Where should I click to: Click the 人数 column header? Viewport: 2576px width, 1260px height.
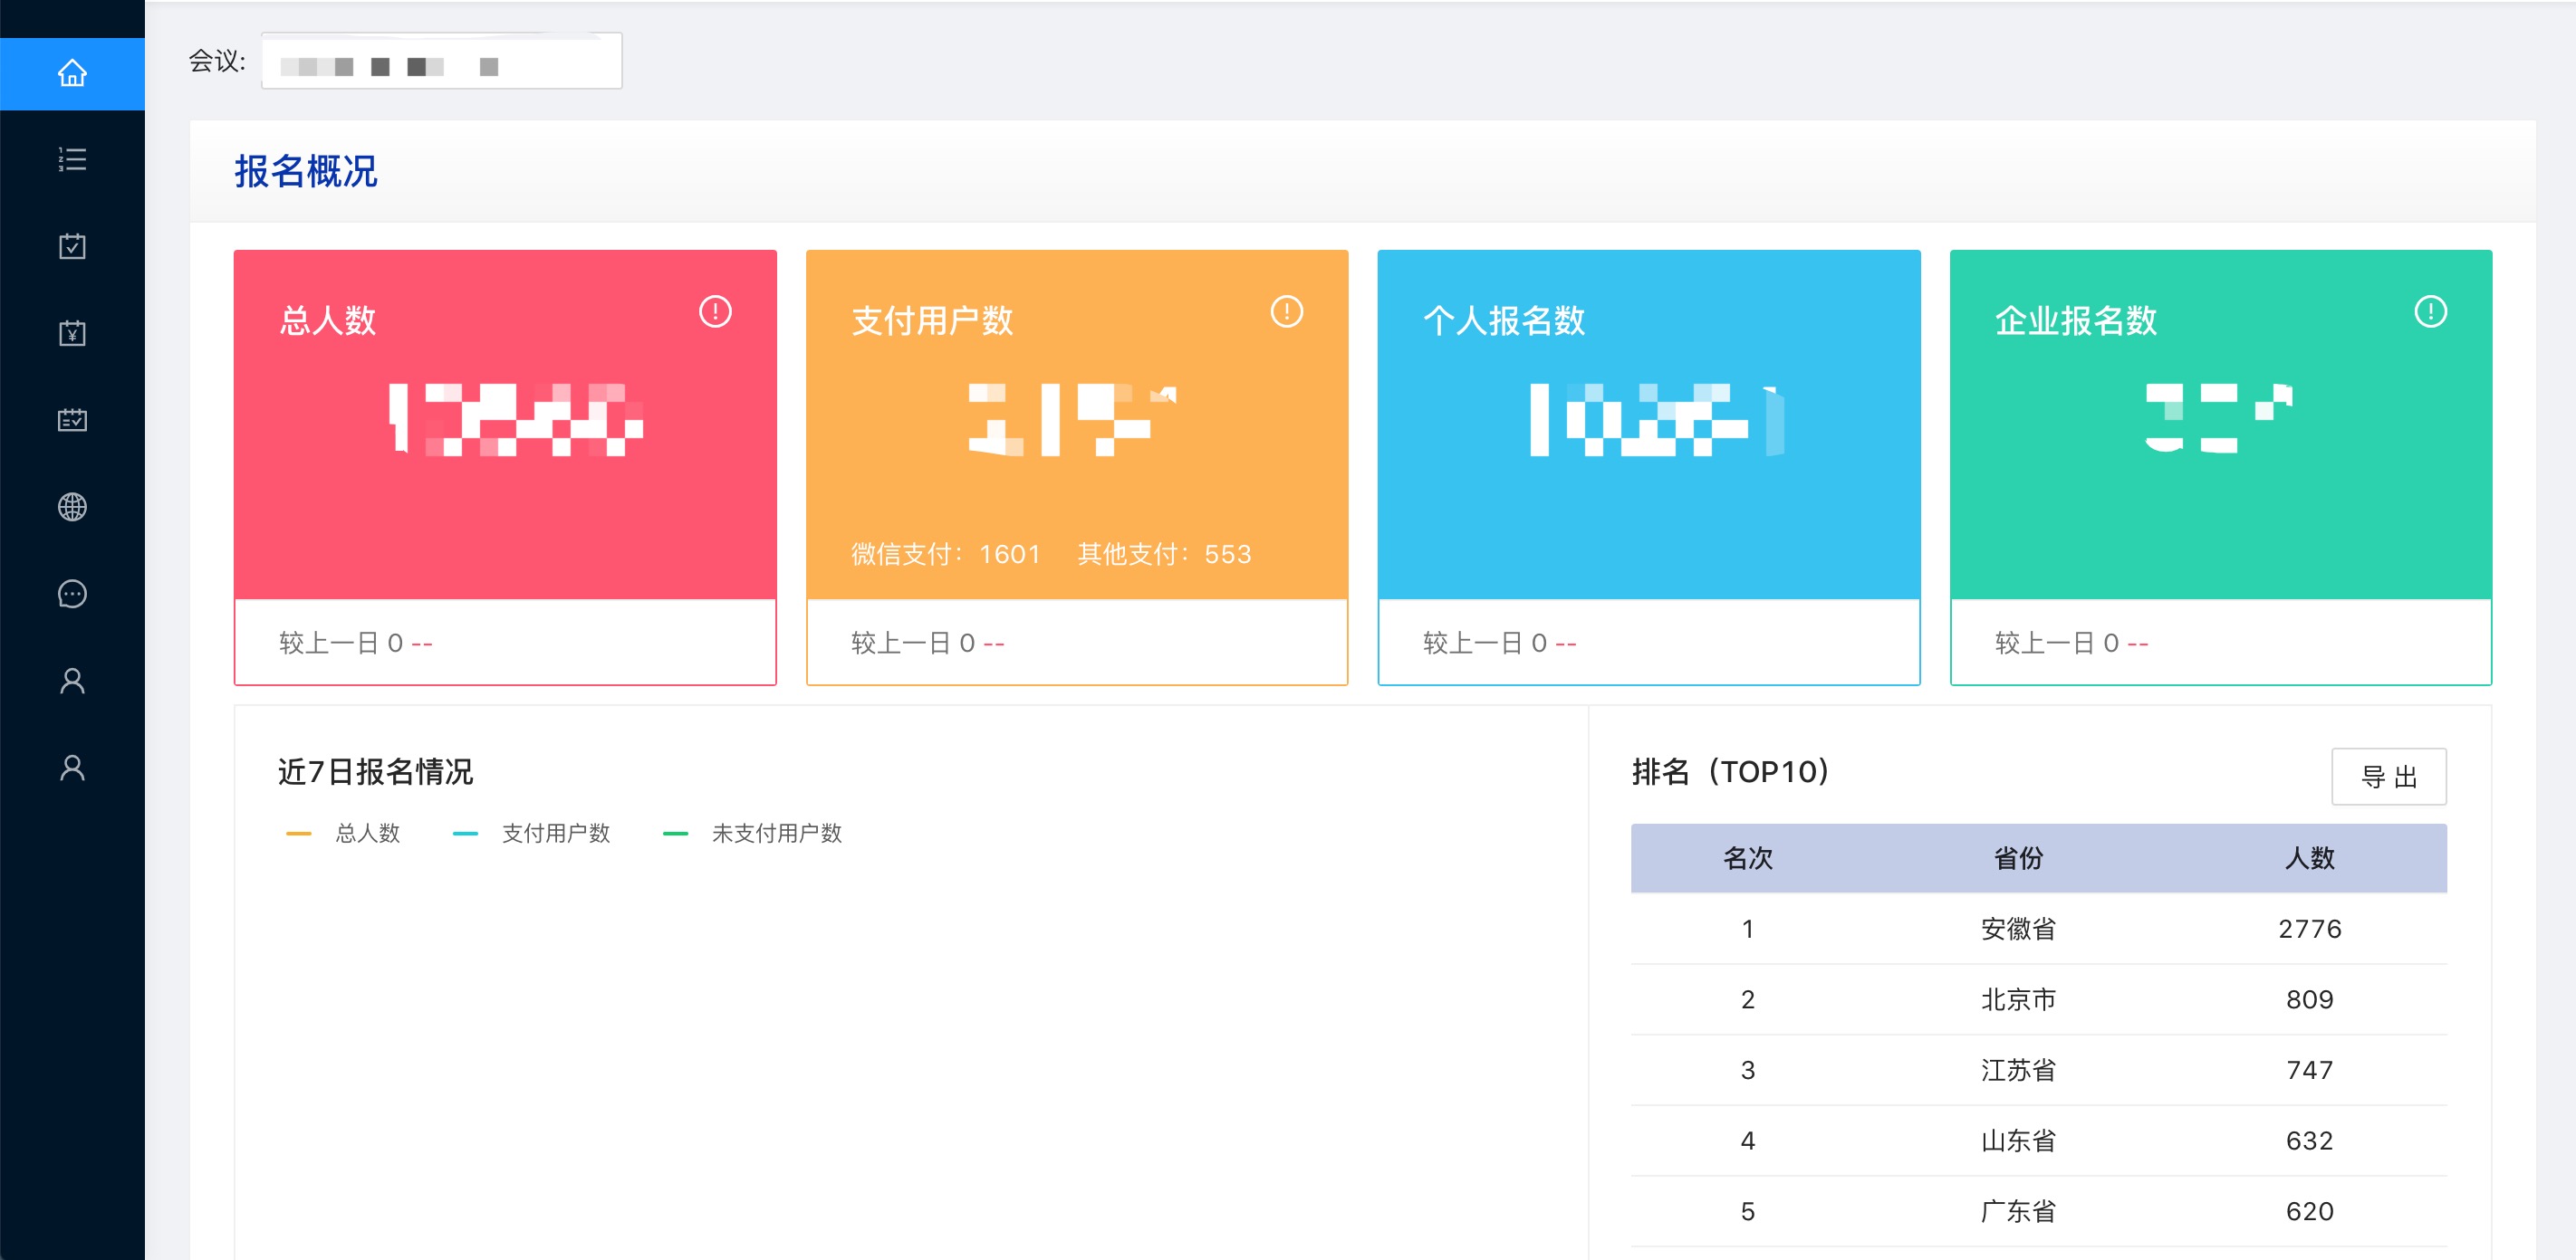tap(2310, 858)
